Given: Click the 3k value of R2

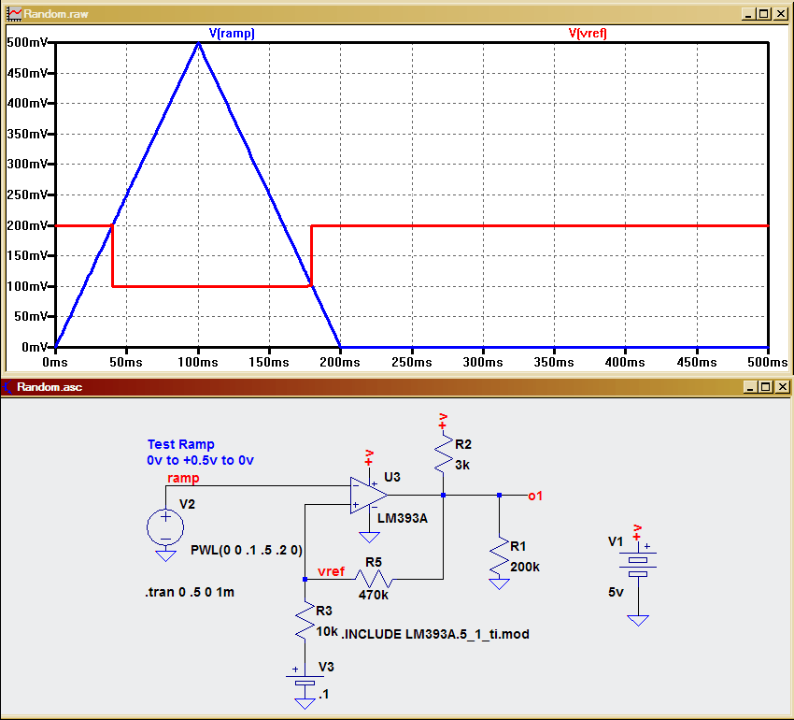Looking at the screenshot, I should [462, 465].
